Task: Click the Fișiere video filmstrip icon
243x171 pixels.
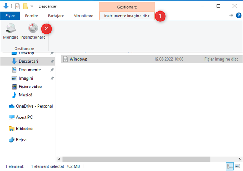Action: coord(14,87)
